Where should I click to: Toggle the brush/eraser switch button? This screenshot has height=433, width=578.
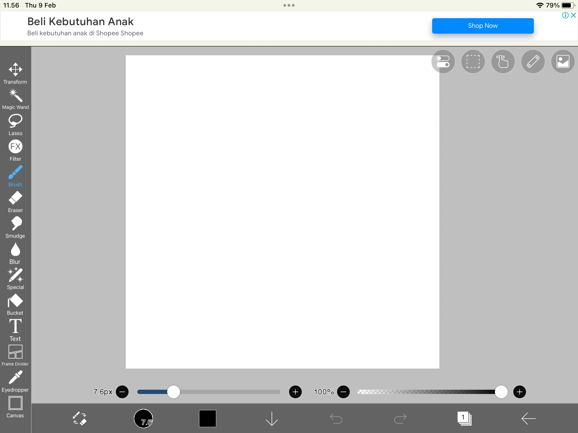[79, 418]
